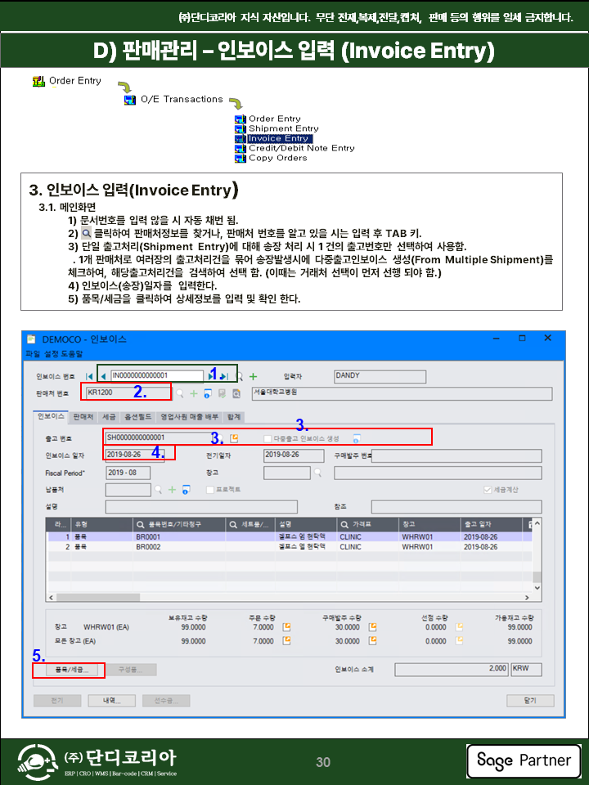Drill down PO quantity in all warehouses row
The width and height of the screenshot is (589, 785).
(373, 640)
